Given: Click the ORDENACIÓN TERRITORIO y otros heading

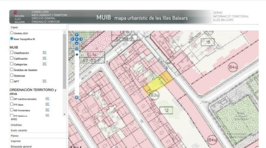Looking at the screenshot, I should coord(33,92).
